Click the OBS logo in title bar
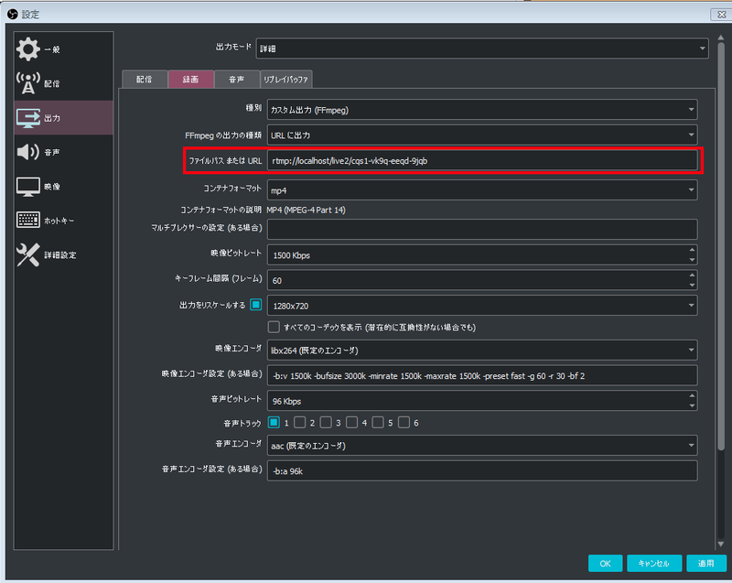The image size is (732, 583). (13, 14)
